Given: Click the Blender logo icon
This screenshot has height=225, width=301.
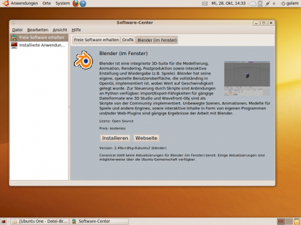Looking at the screenshot, I should [x=83, y=60].
